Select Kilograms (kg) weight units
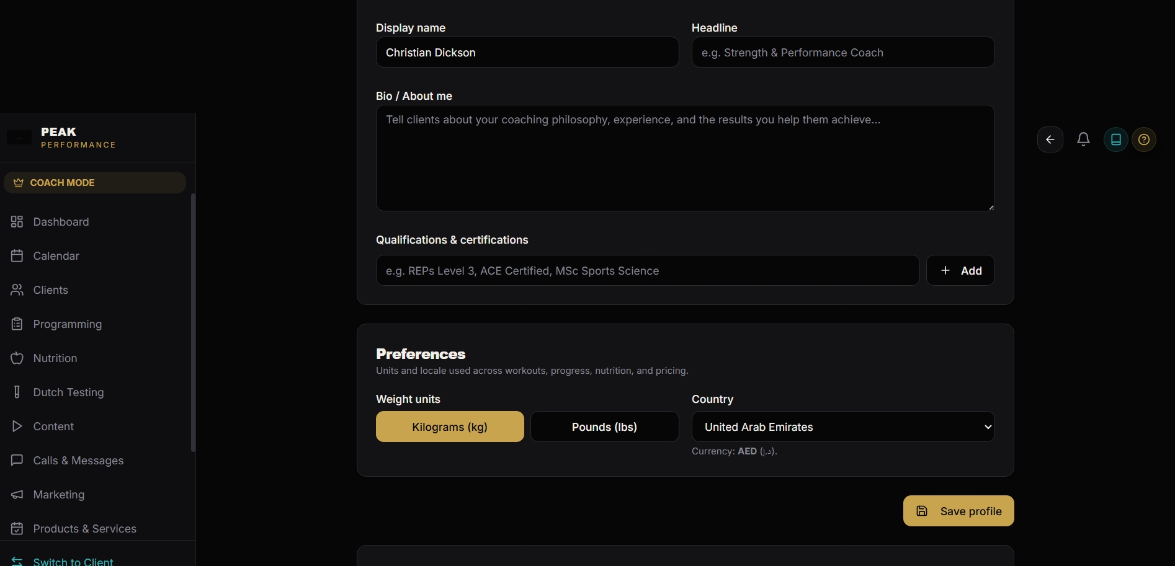This screenshot has width=1175, height=566. tap(450, 427)
